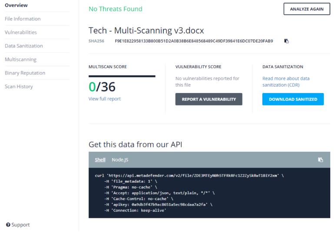Navigate to Binary Reputation
Image resolution: width=335 pixels, height=234 pixels.
[25, 73]
